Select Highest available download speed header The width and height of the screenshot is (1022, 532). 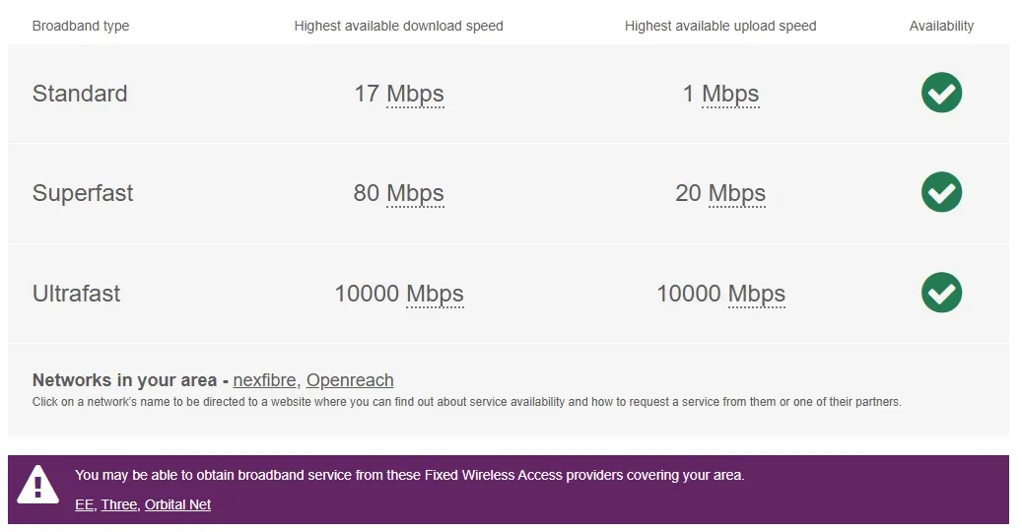pyautogui.click(x=399, y=26)
